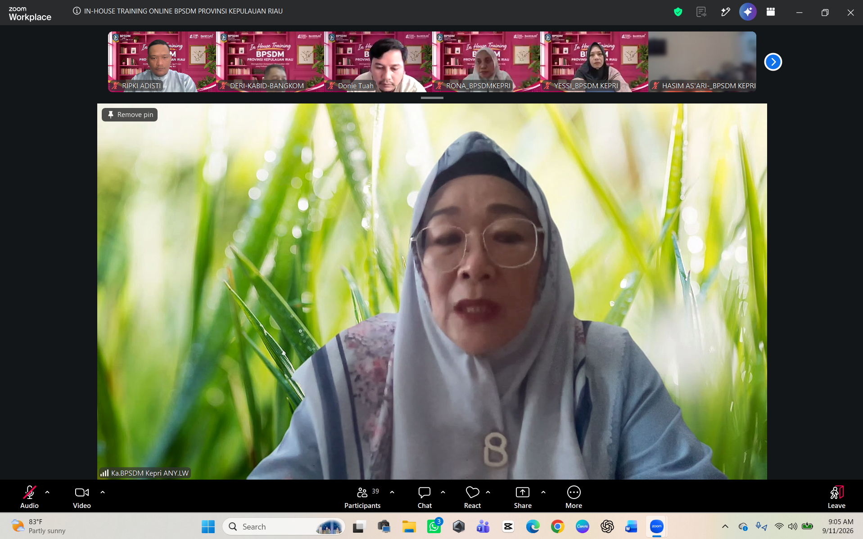Open the Windows Start menu
Viewport: 863px width, 539px height.
(208, 526)
